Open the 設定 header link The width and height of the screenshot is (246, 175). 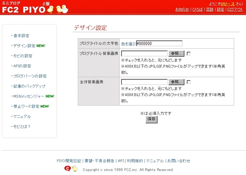(220, 9)
